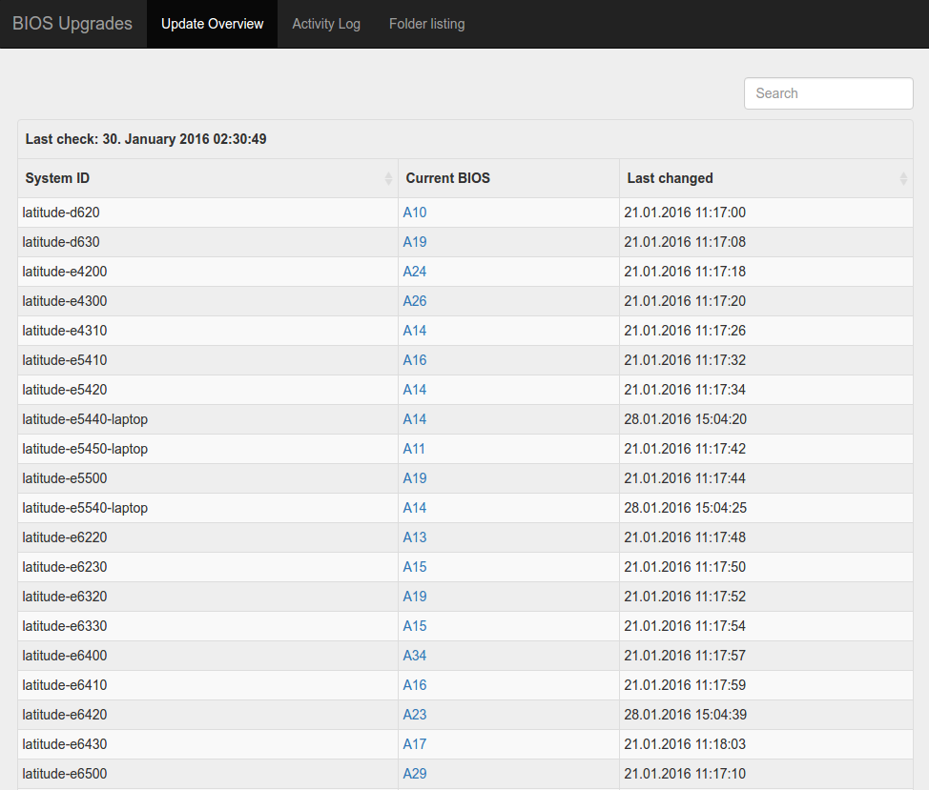Open BIOS link A16 for latitude-e5410
The image size is (929, 790).
click(x=415, y=360)
